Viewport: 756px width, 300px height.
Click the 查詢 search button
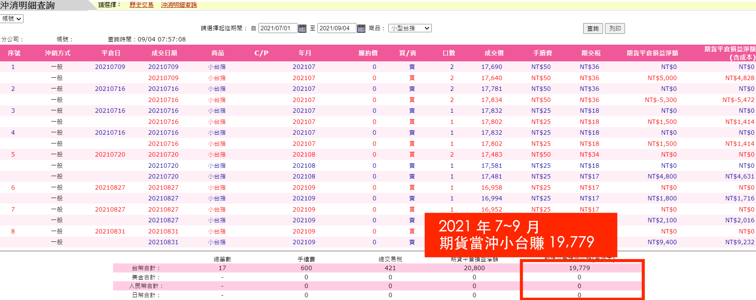(x=593, y=29)
